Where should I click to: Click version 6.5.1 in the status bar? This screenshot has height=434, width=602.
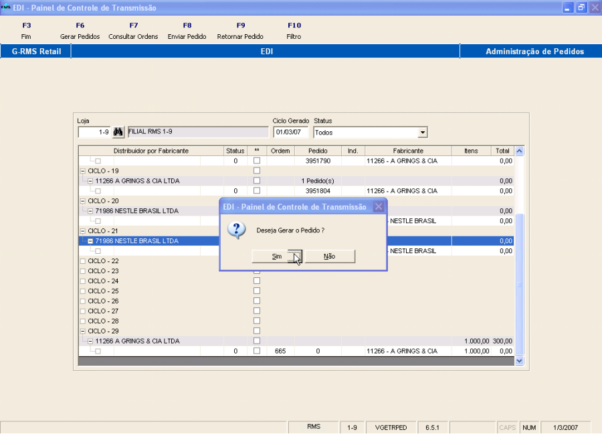[x=432, y=427]
